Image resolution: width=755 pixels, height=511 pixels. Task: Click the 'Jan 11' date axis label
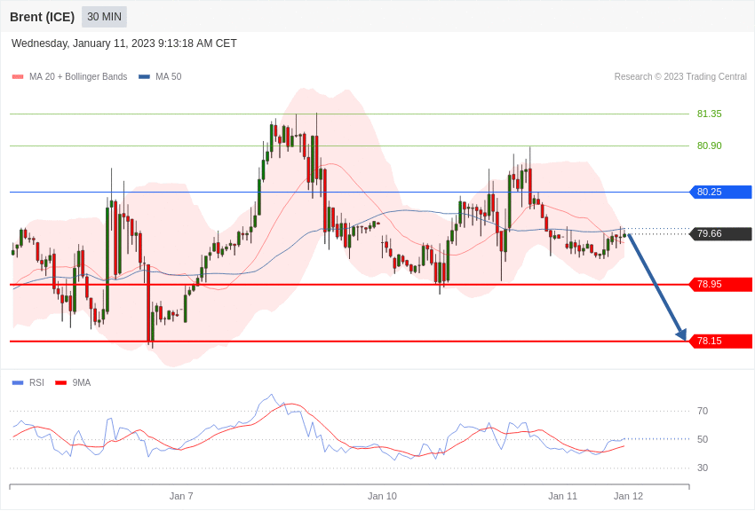point(562,496)
